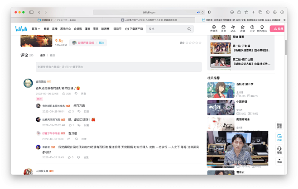Show Safari downloads
The height and width of the screenshot is (189, 298).
232,12
